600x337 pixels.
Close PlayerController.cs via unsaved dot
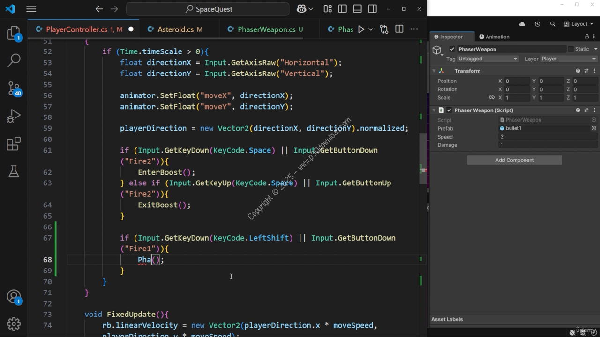[131, 29]
